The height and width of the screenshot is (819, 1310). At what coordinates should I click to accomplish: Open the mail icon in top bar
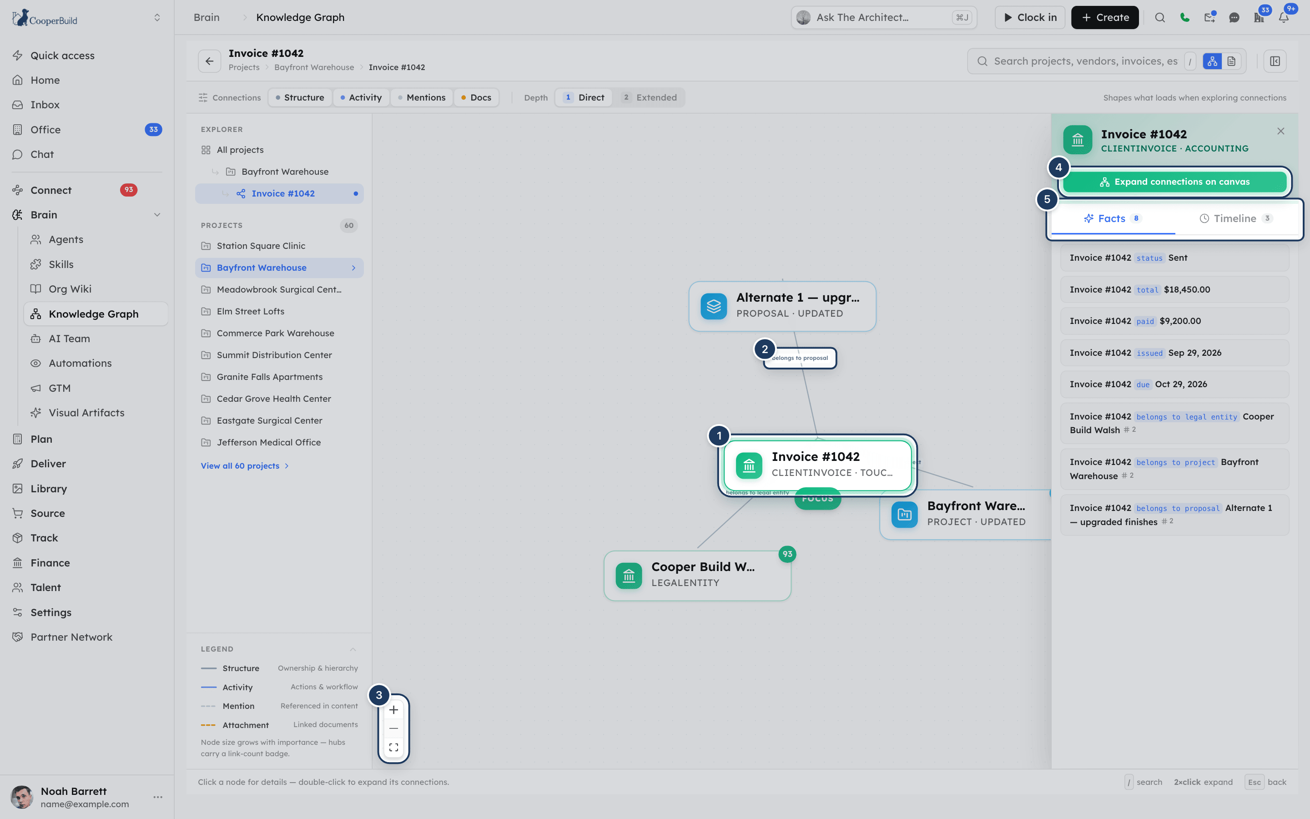pos(1209,17)
